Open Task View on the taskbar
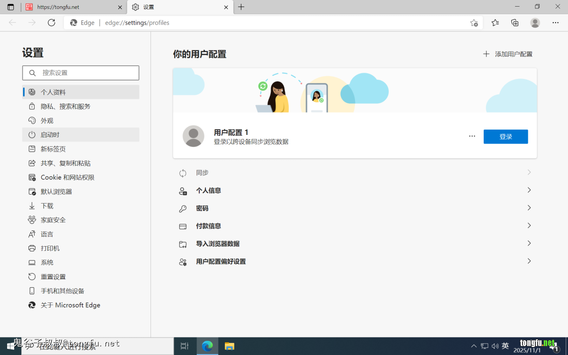 click(x=185, y=346)
